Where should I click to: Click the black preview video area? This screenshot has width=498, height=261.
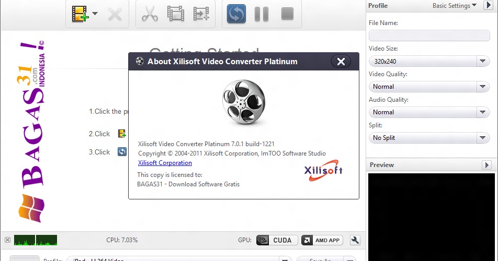(431, 217)
